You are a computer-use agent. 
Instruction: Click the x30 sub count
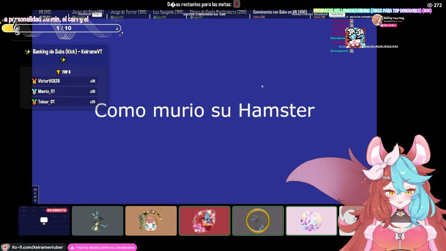point(93,91)
